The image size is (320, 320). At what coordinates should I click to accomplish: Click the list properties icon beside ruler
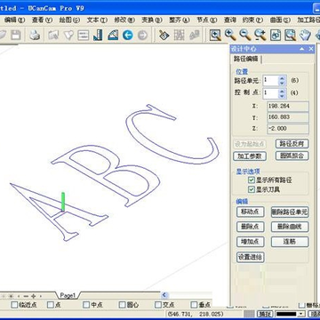coord(83,36)
